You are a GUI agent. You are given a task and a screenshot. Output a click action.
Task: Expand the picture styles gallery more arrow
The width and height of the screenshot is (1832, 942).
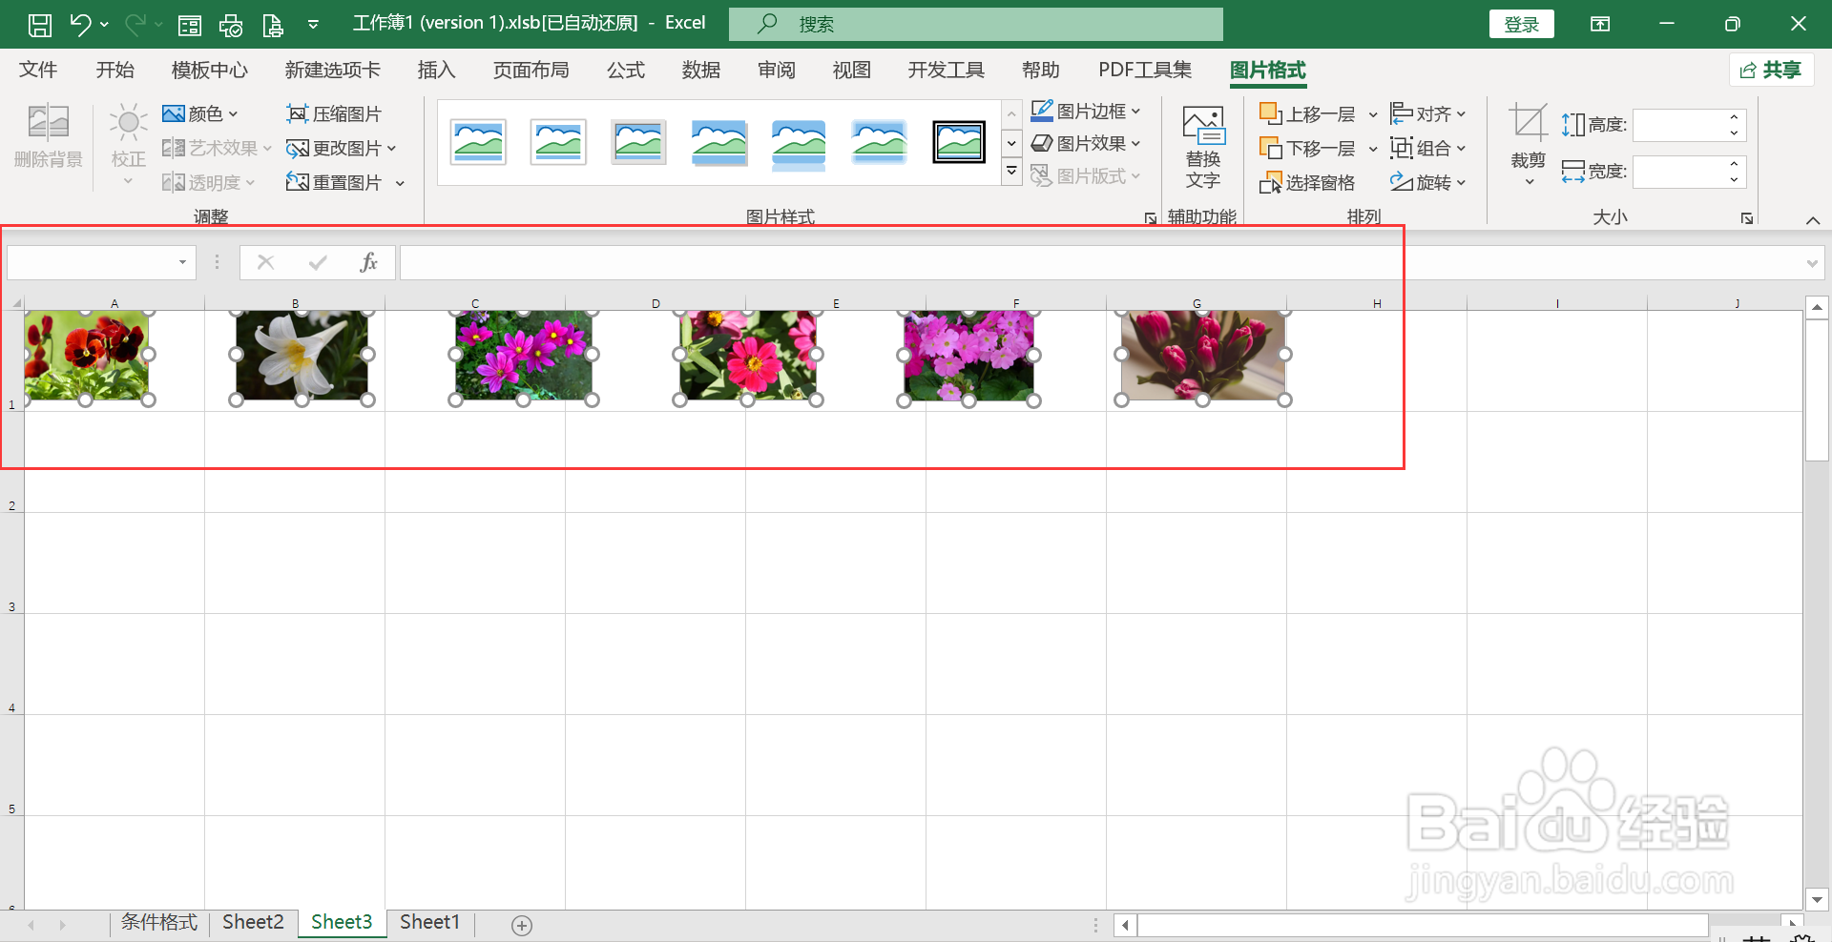[x=1012, y=173]
